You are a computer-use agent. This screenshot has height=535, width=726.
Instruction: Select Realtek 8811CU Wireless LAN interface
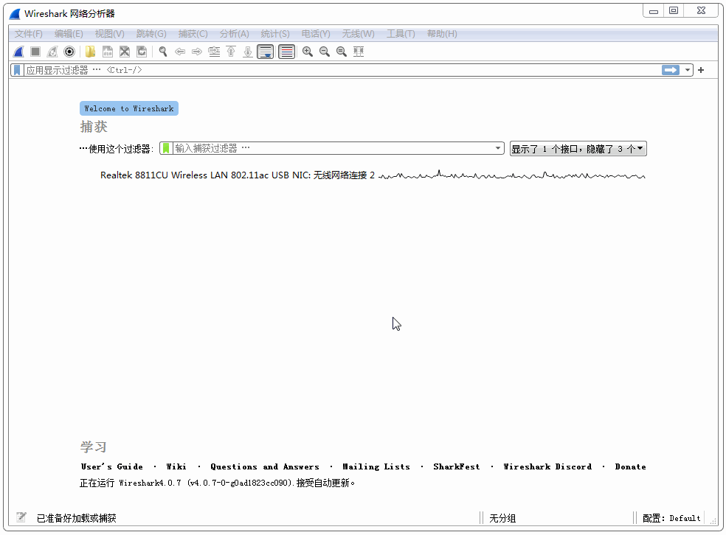coord(237,175)
